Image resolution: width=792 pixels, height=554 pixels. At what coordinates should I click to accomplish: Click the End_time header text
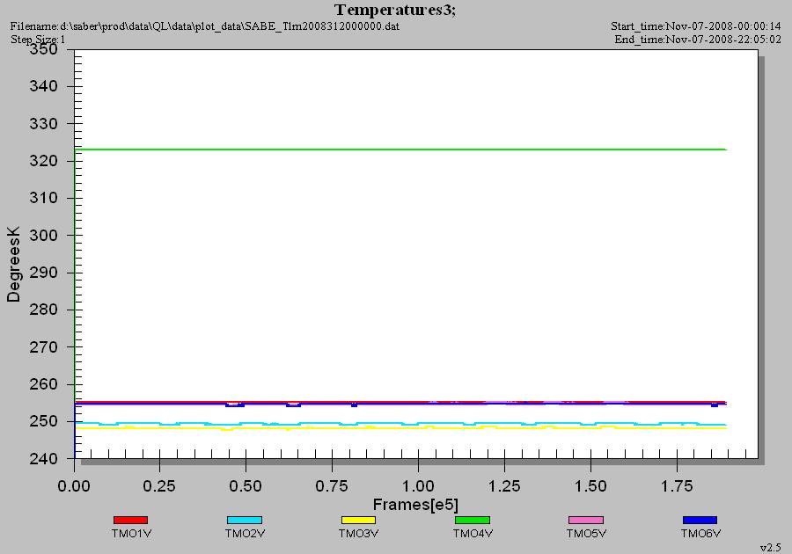tap(698, 40)
